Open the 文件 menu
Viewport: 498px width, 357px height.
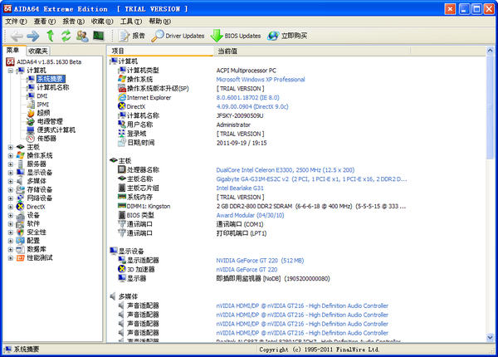tap(16, 22)
